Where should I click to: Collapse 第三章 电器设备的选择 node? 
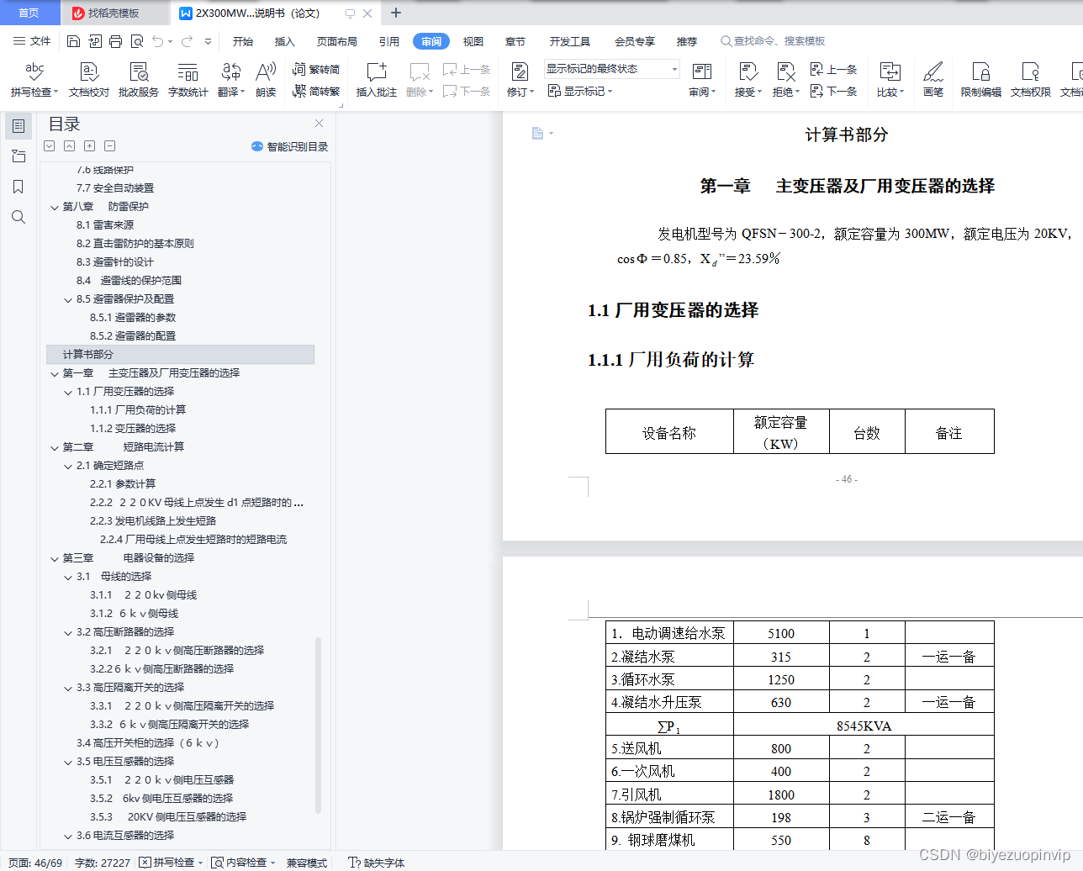[55, 558]
